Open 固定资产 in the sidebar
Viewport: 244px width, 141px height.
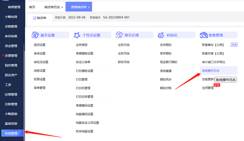(x=11, y=75)
